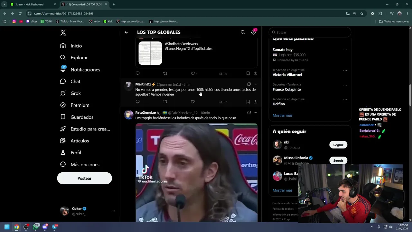Viewport: 412px width, 232px height.
Task: Click the Postear button
Action: click(x=84, y=178)
